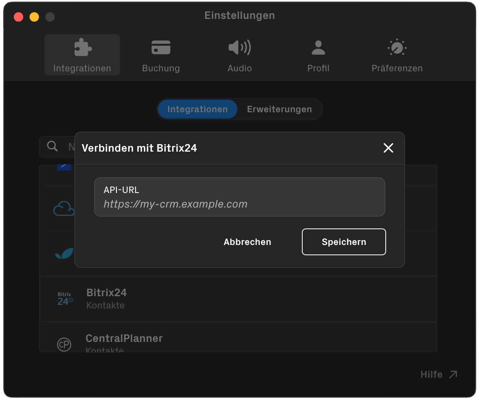
Task: Click the green leaf integration icon
Action: point(65,253)
